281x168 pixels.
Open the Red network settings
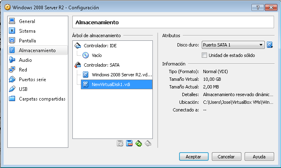click(x=23, y=70)
